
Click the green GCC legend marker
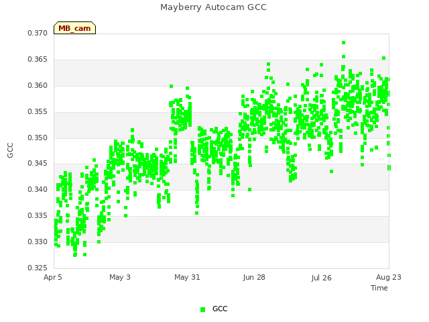(x=202, y=309)
